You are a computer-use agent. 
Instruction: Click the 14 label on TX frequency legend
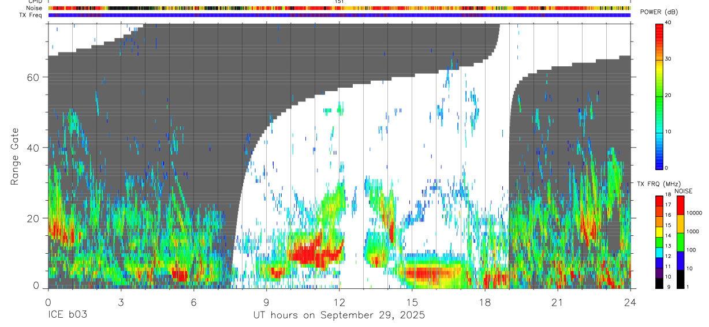pyautogui.click(x=668, y=236)
